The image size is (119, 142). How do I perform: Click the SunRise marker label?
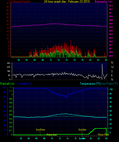[40, 130]
